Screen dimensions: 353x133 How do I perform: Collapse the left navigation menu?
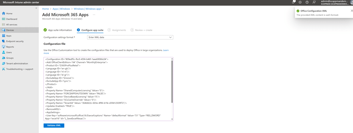pyautogui.click(x=36, y=8)
